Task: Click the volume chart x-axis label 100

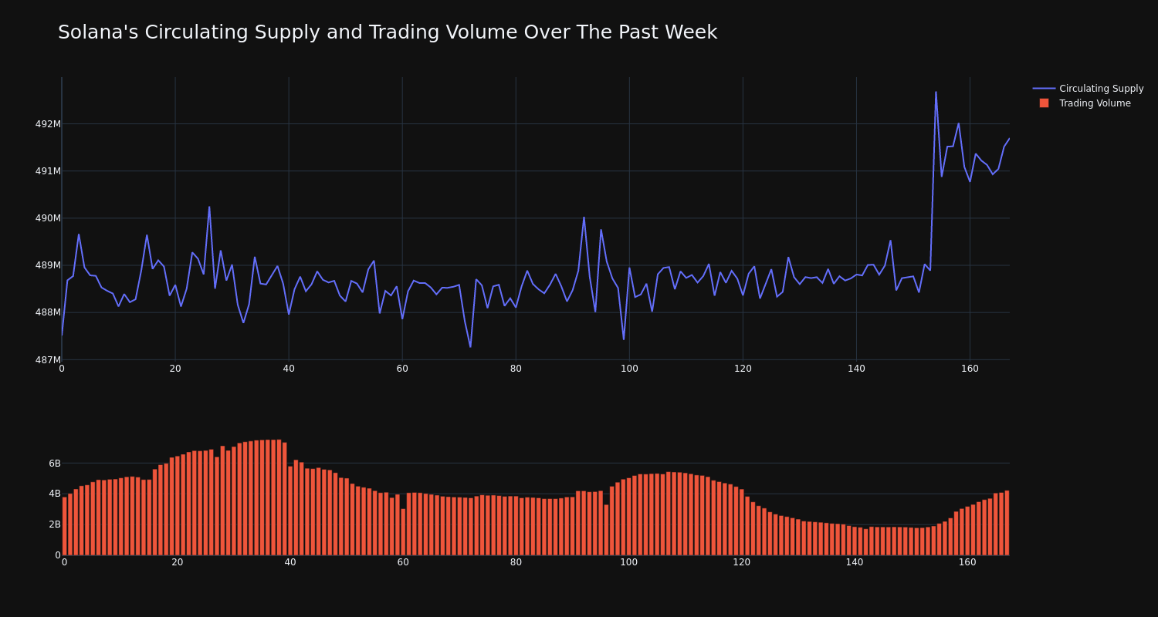Action: coord(629,562)
